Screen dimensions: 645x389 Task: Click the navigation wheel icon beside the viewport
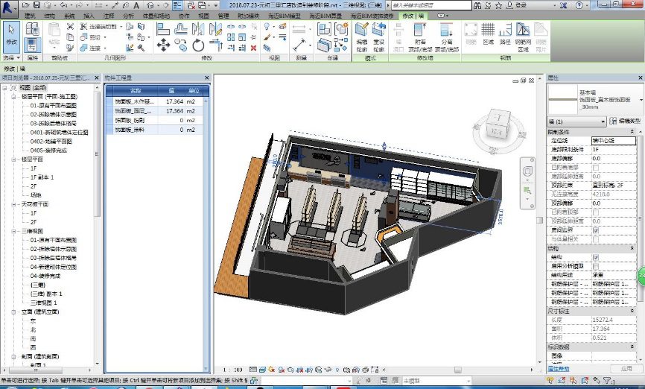[527, 171]
